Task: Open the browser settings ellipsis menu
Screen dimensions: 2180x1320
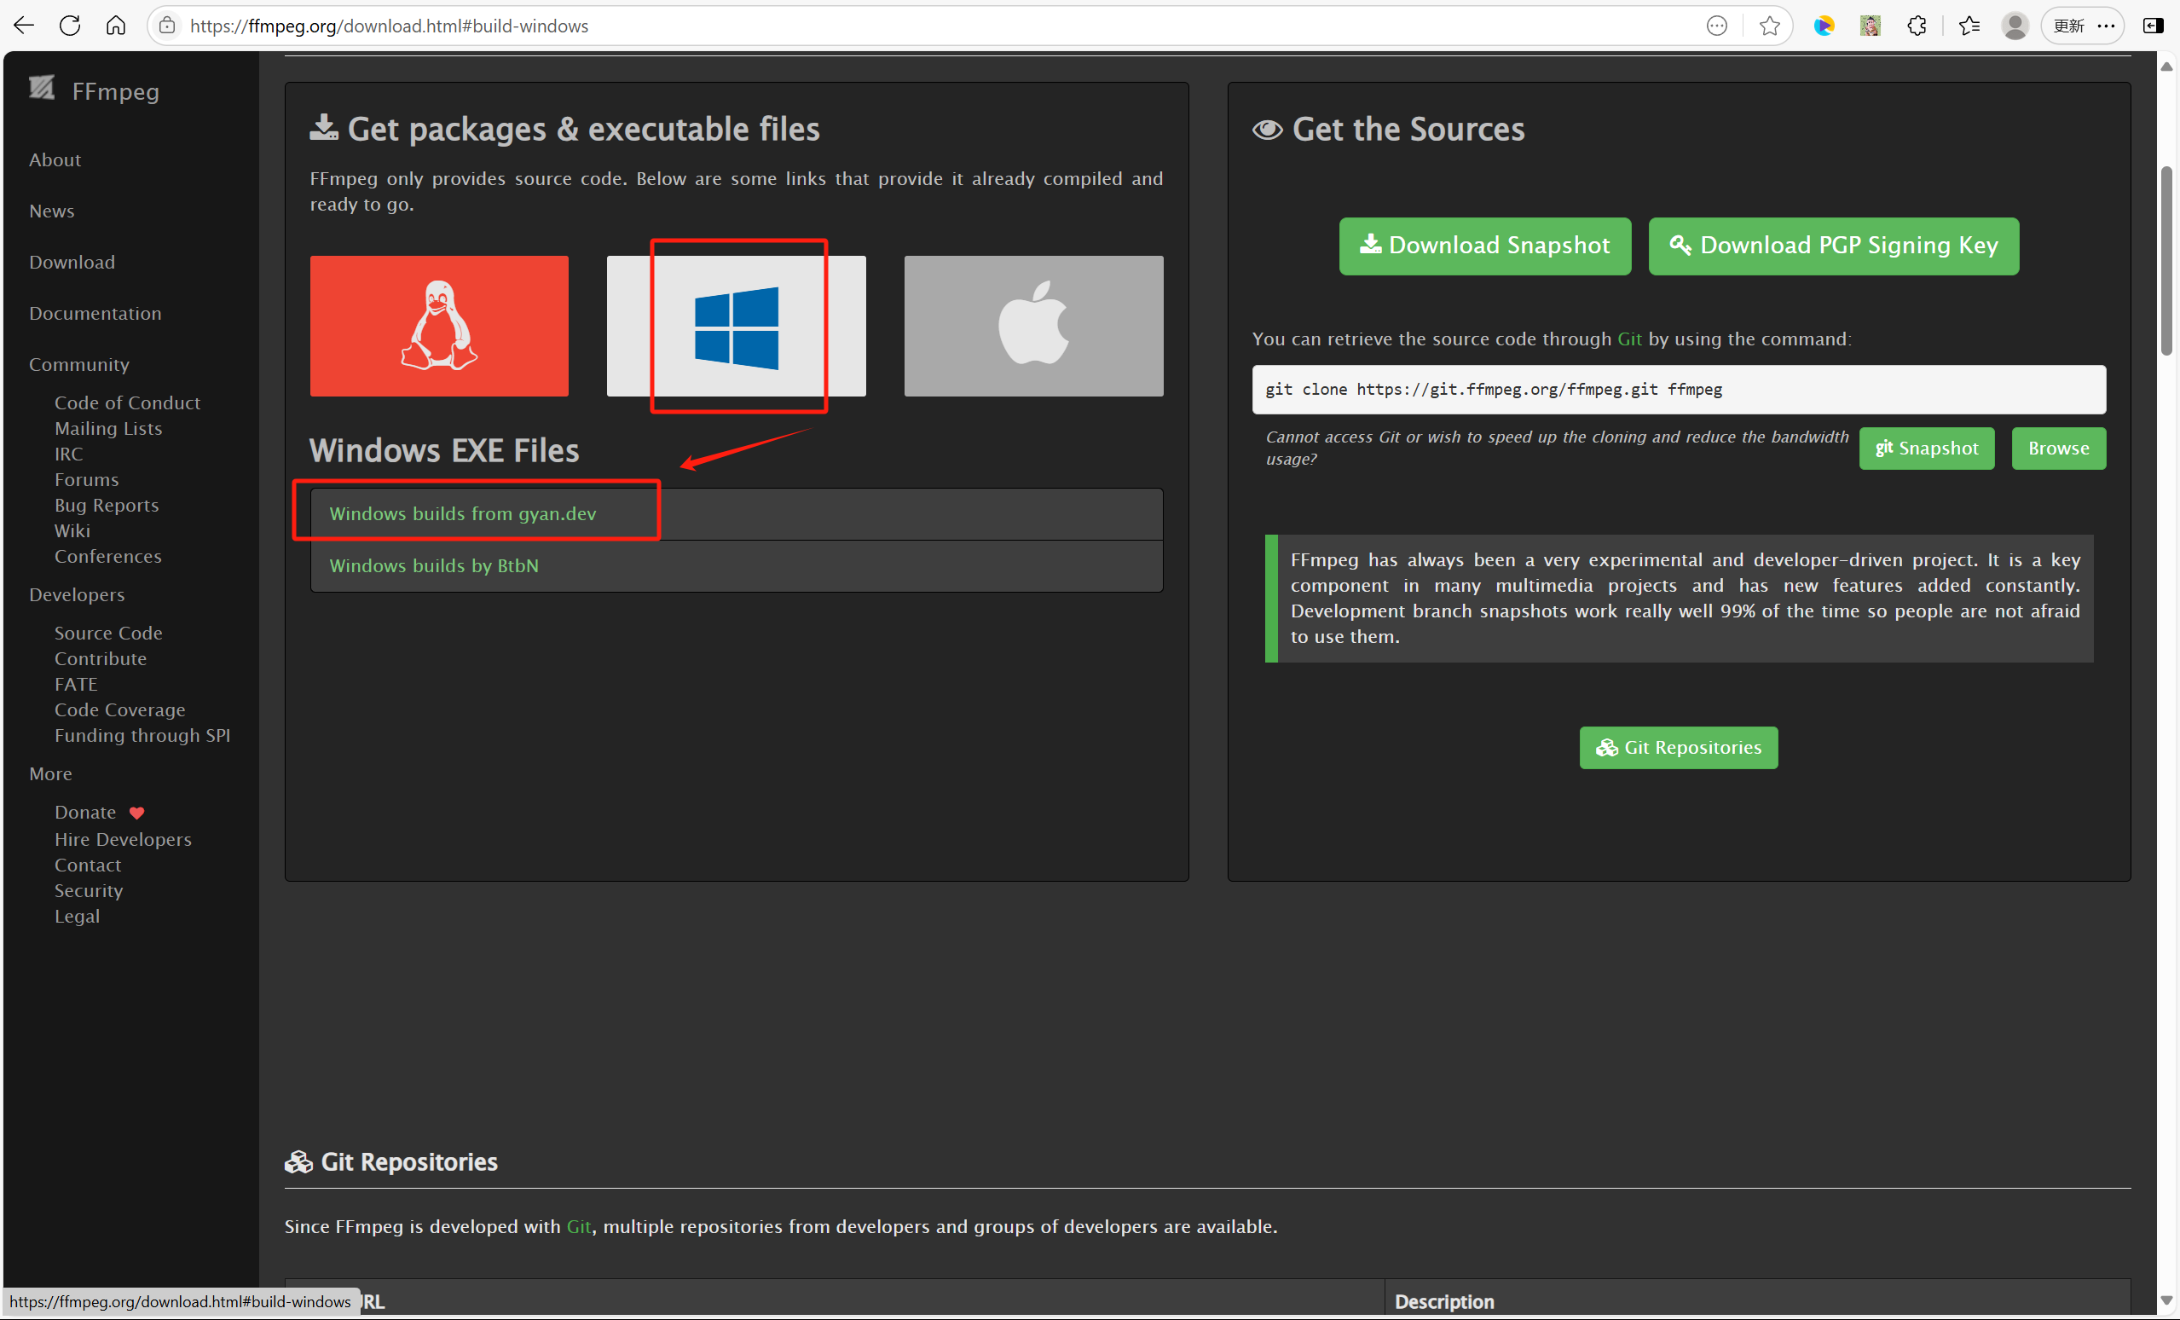Action: coord(2107,26)
